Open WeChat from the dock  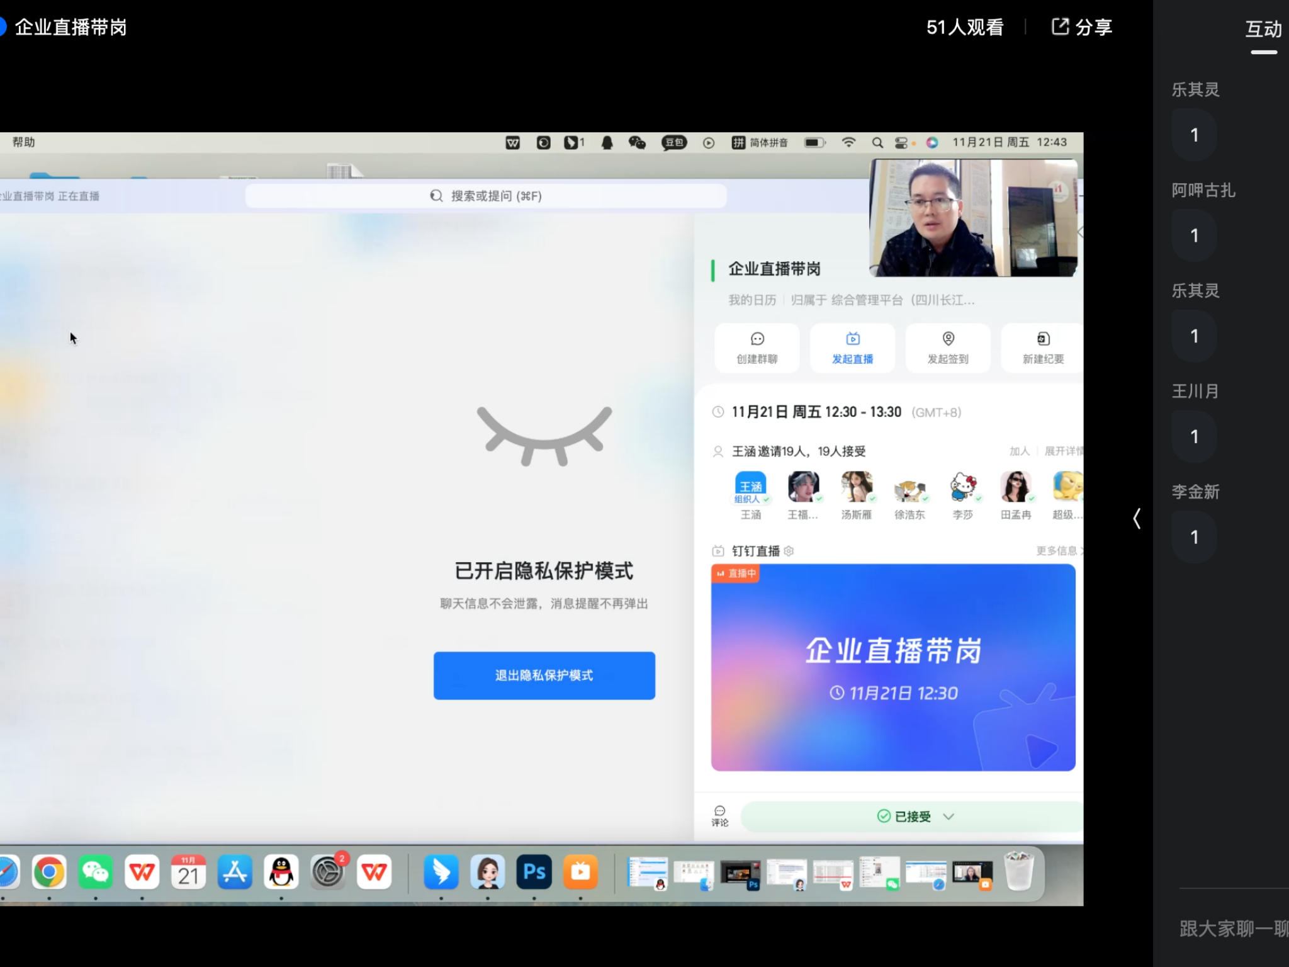click(x=96, y=872)
